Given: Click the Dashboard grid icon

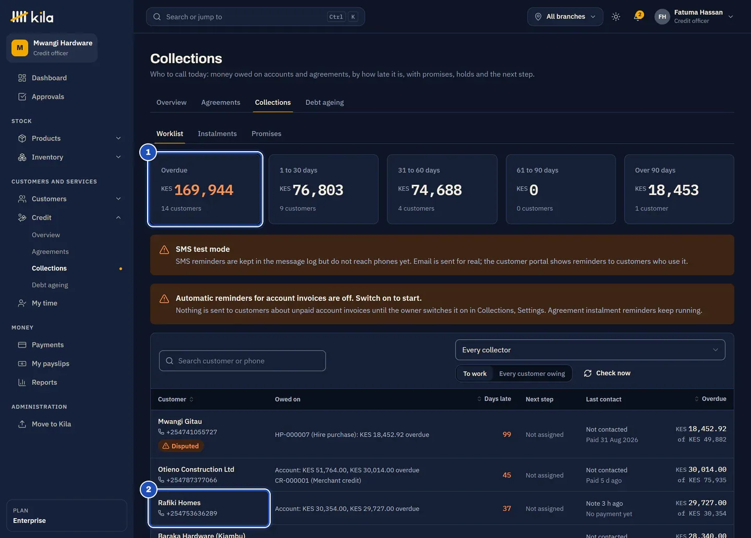Looking at the screenshot, I should click(x=22, y=78).
